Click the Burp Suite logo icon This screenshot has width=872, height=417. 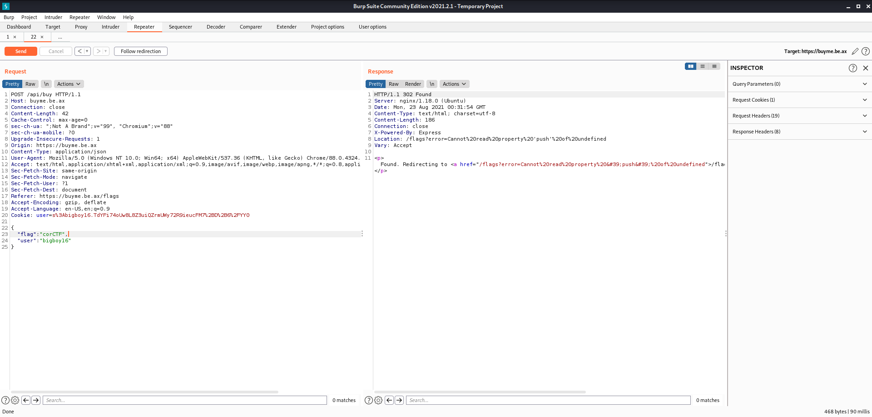[6, 6]
